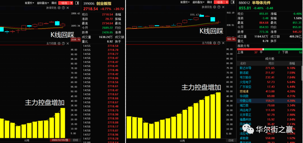This screenshot has height=143, width=303.
Task: Open 新洁能 stock row
Action: (x=269, y=72)
